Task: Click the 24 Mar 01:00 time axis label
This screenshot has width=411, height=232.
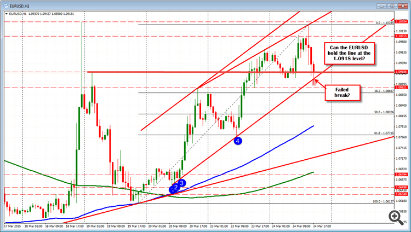Action: pos(281,226)
